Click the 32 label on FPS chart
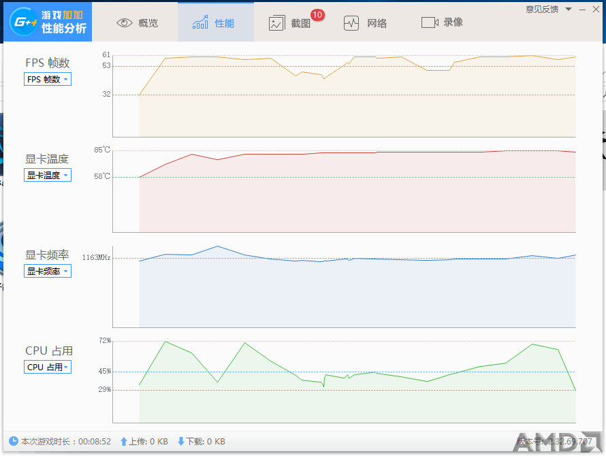The height and width of the screenshot is (456, 606). tap(106, 94)
